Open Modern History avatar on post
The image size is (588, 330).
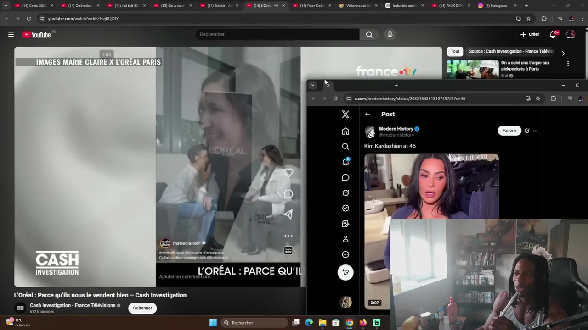[370, 132]
